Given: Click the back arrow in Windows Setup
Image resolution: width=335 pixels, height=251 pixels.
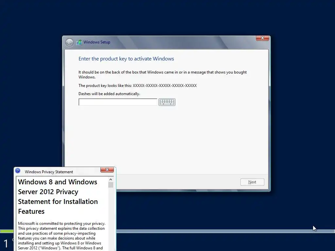Looking at the screenshot, I should click(x=69, y=42).
